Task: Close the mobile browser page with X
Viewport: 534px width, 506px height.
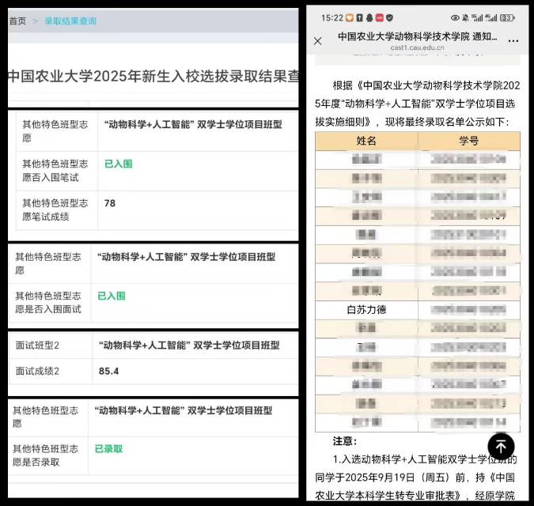Action: tap(317, 41)
